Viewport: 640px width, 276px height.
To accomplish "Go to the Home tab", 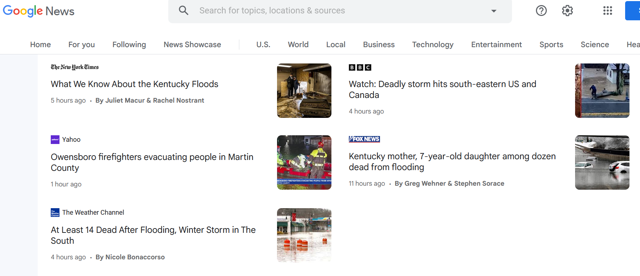I will tap(41, 45).
